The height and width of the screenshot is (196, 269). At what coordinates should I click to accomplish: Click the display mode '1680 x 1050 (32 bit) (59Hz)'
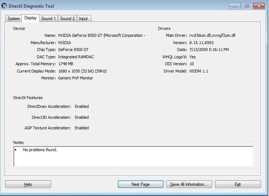click(82, 71)
